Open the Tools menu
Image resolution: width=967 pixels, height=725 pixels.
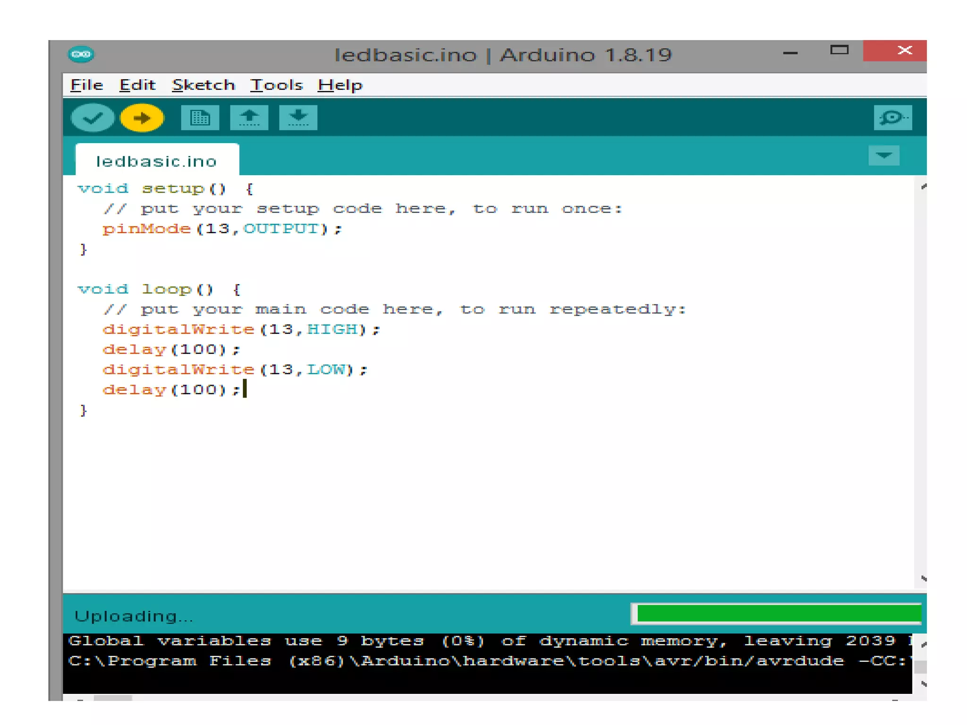coord(276,85)
